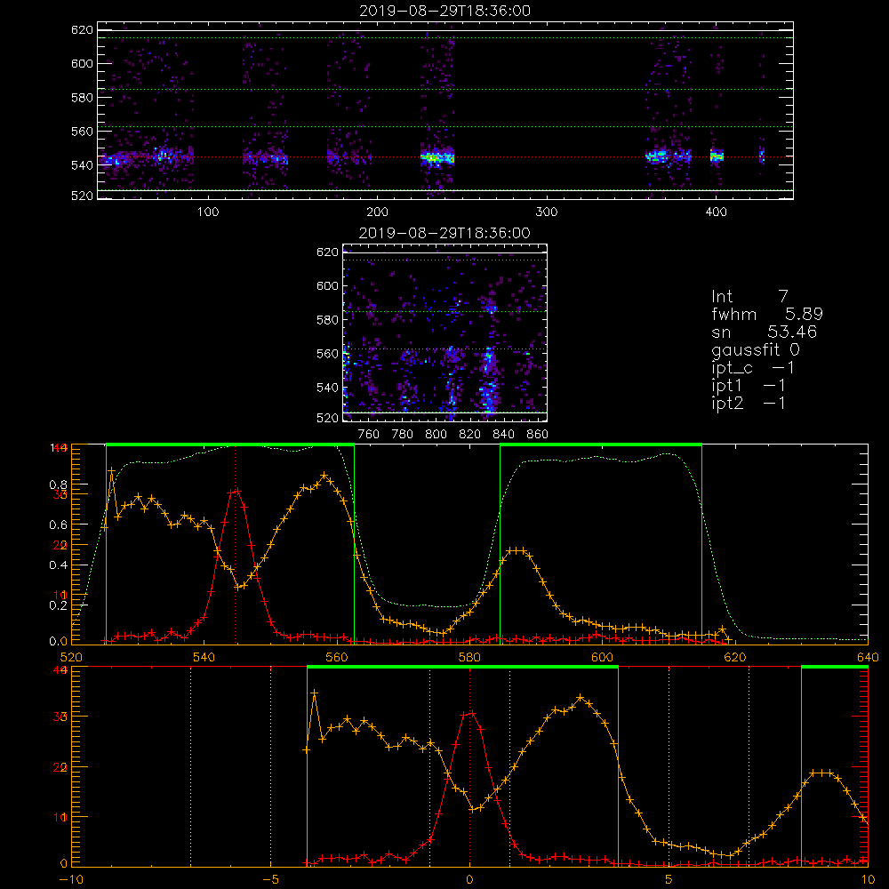Click the 800 x-axis label of middle image
Viewport: 889px width, 889px height.
tap(436, 435)
